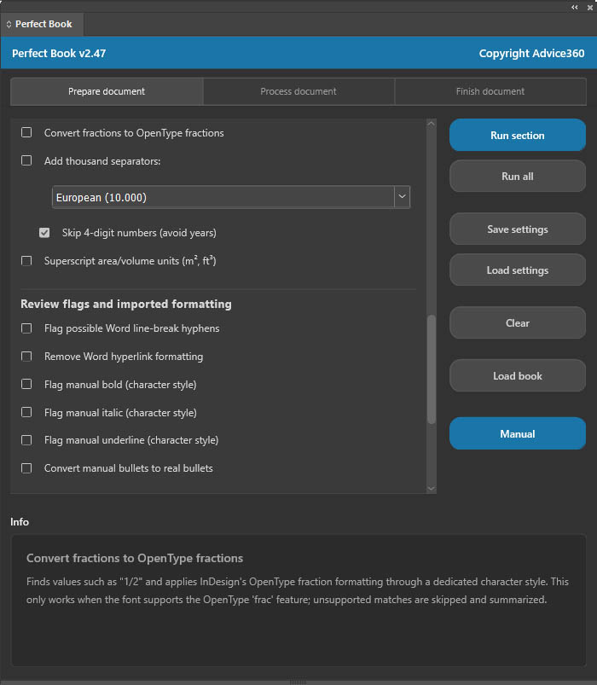Click the Save settings button
Screen dimensions: 597x685
pyautogui.click(x=518, y=229)
